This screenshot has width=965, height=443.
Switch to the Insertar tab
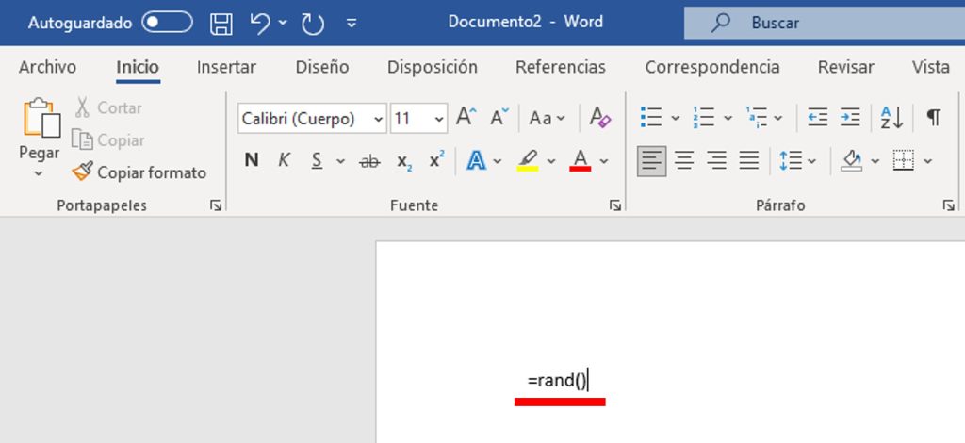click(x=226, y=67)
